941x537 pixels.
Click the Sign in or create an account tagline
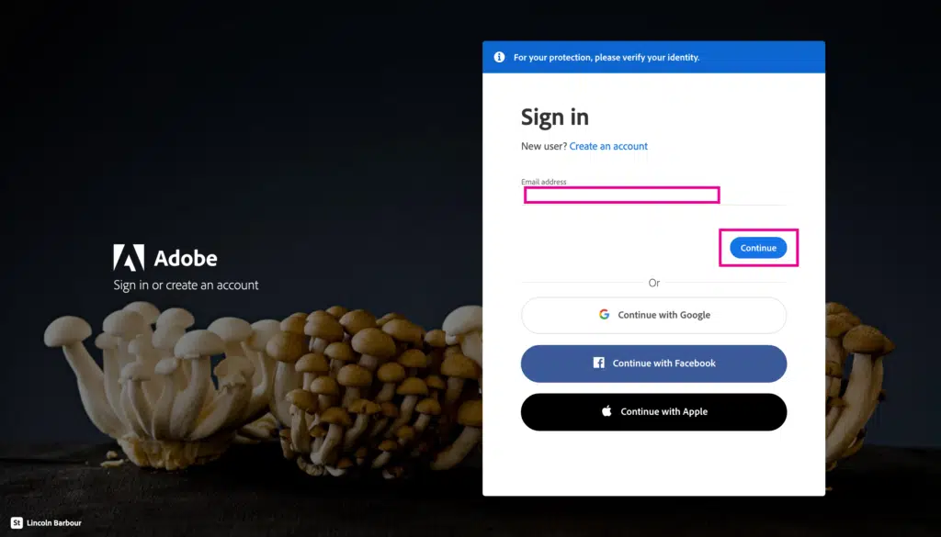[186, 285]
